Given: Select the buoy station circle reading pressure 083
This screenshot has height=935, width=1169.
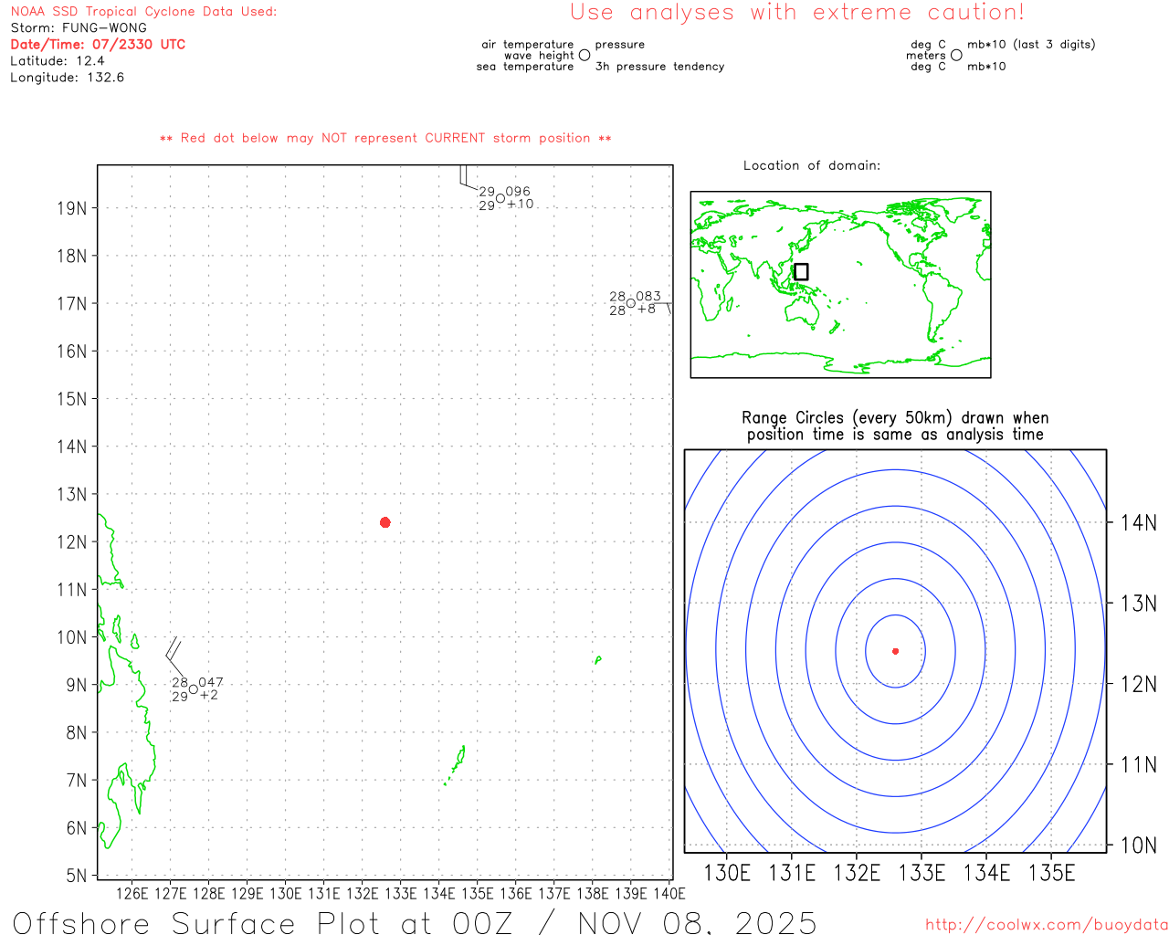Looking at the screenshot, I should [x=631, y=303].
